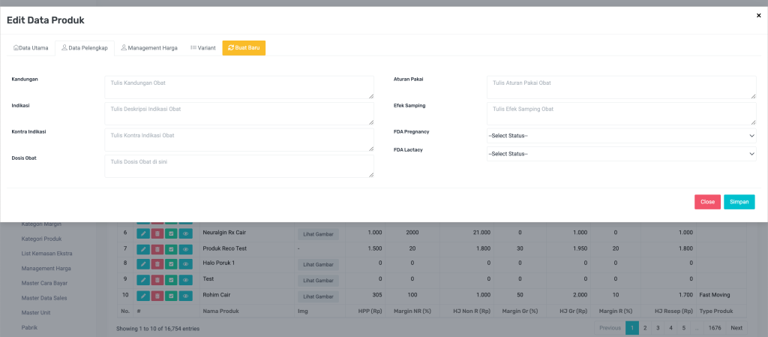
Task: Select the Variant tab
Action: click(202, 48)
